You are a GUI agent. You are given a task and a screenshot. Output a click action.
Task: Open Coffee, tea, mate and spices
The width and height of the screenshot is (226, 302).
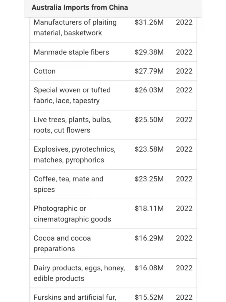pos(113,184)
